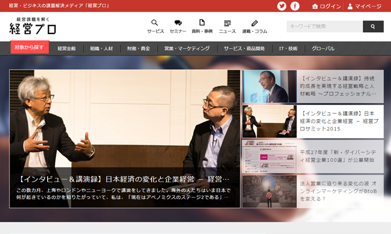Select the 対象から探す tab
This screenshot has width=391, height=234.
coord(29,47)
